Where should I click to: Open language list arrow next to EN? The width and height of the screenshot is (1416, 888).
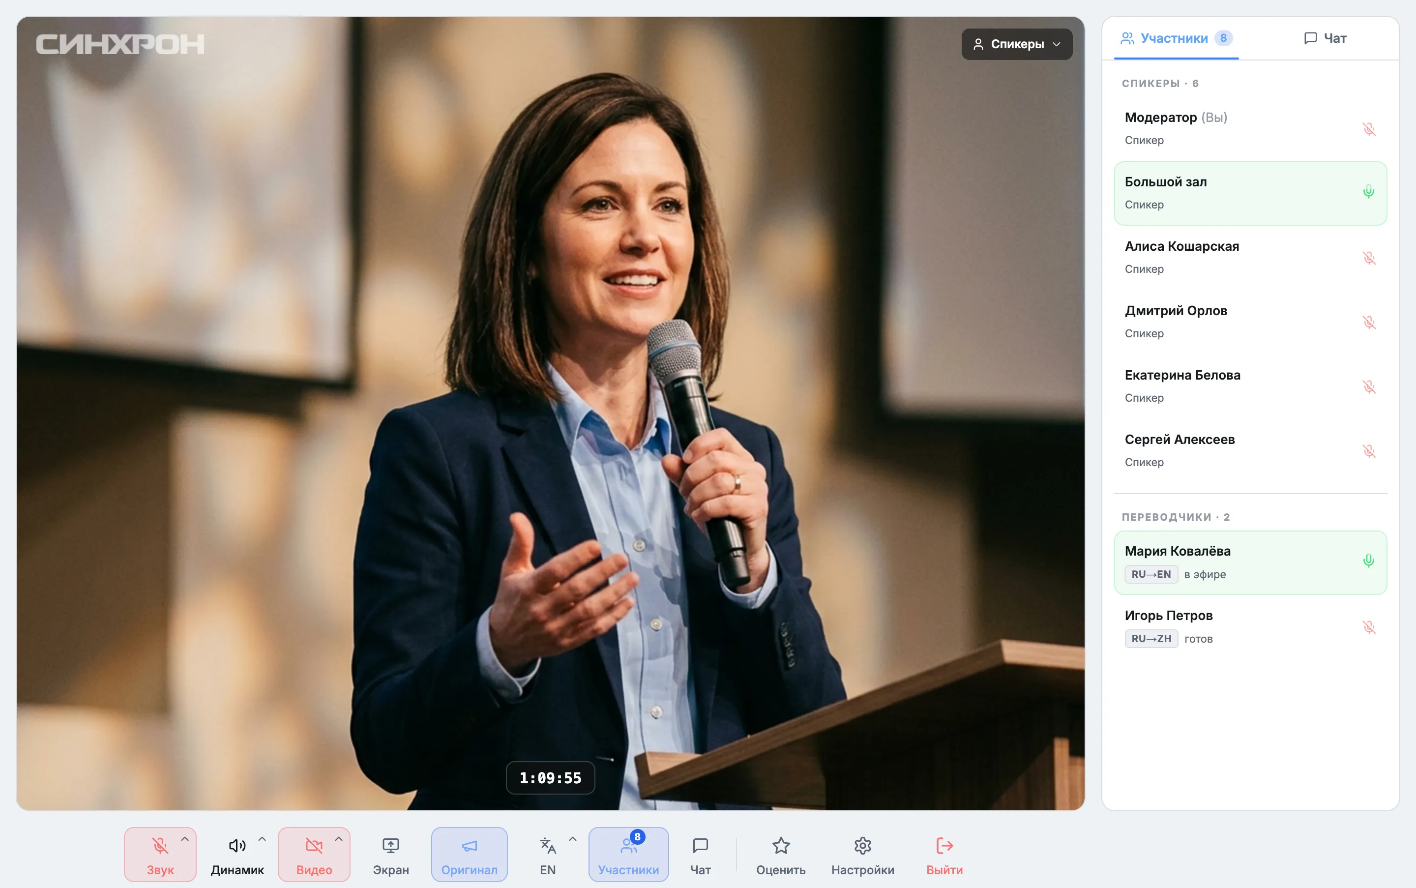point(573,839)
